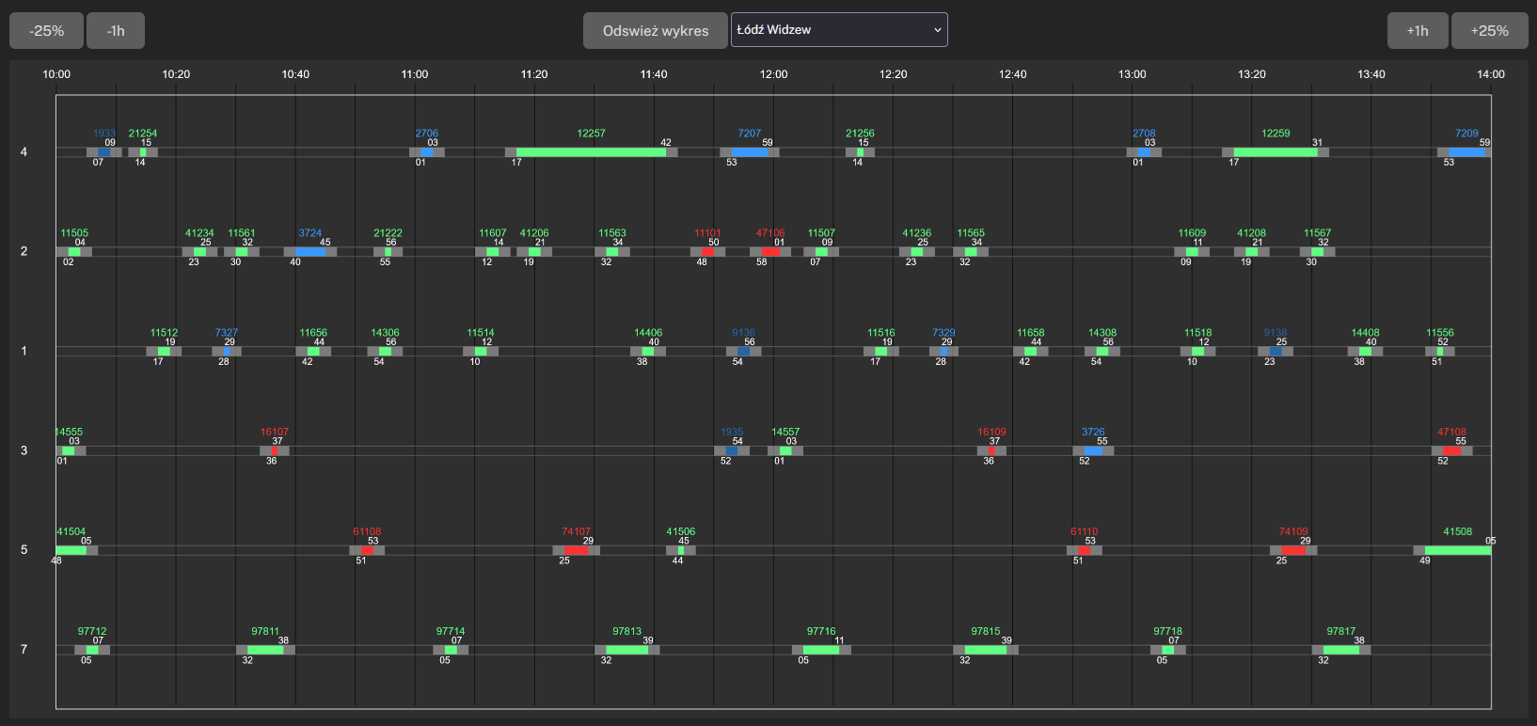The width and height of the screenshot is (1537, 726).
Task: Click blue train 3726 on track 3
Action: click(x=1093, y=451)
